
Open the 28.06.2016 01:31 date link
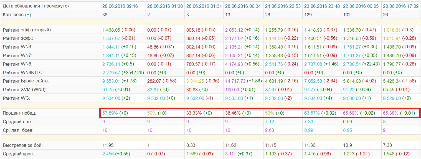(x=204, y=6)
